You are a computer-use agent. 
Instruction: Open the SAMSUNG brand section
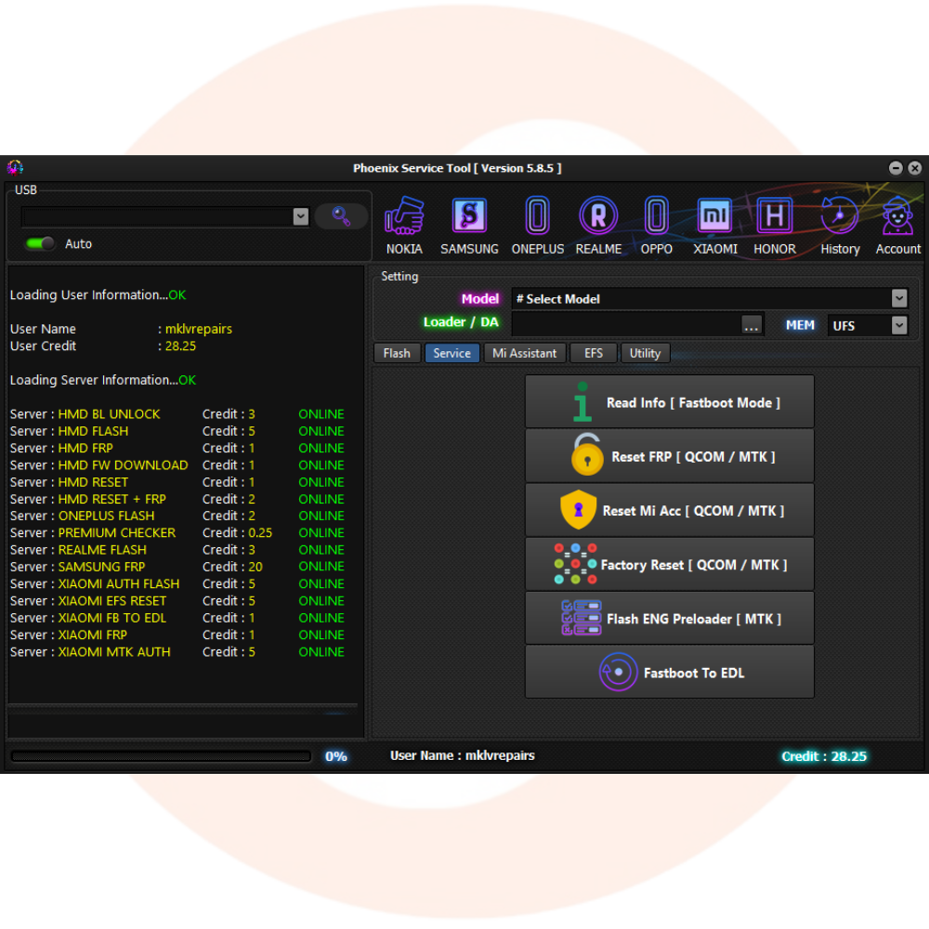[x=469, y=226]
